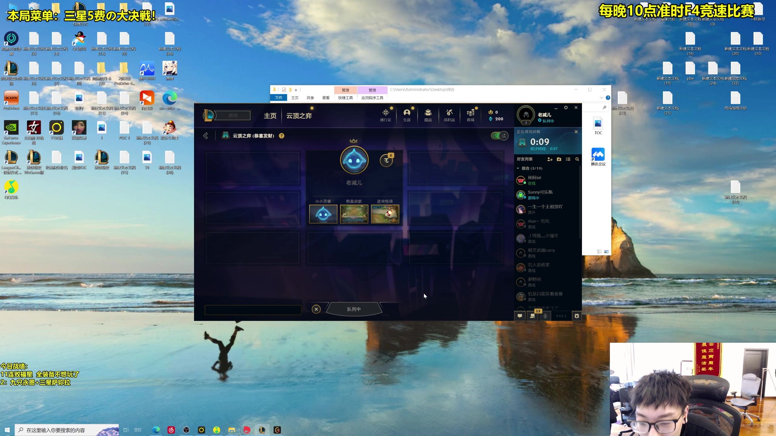
Task: Click the bug report icon
Action: 577,316
